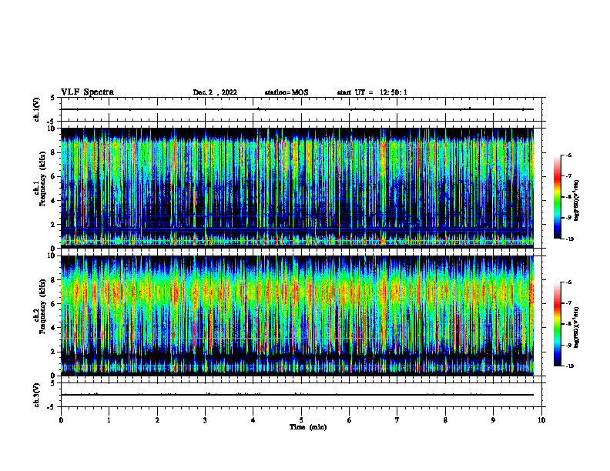
Task: Click the "-6" label on ch.1 color scale
Action: [x=568, y=155]
